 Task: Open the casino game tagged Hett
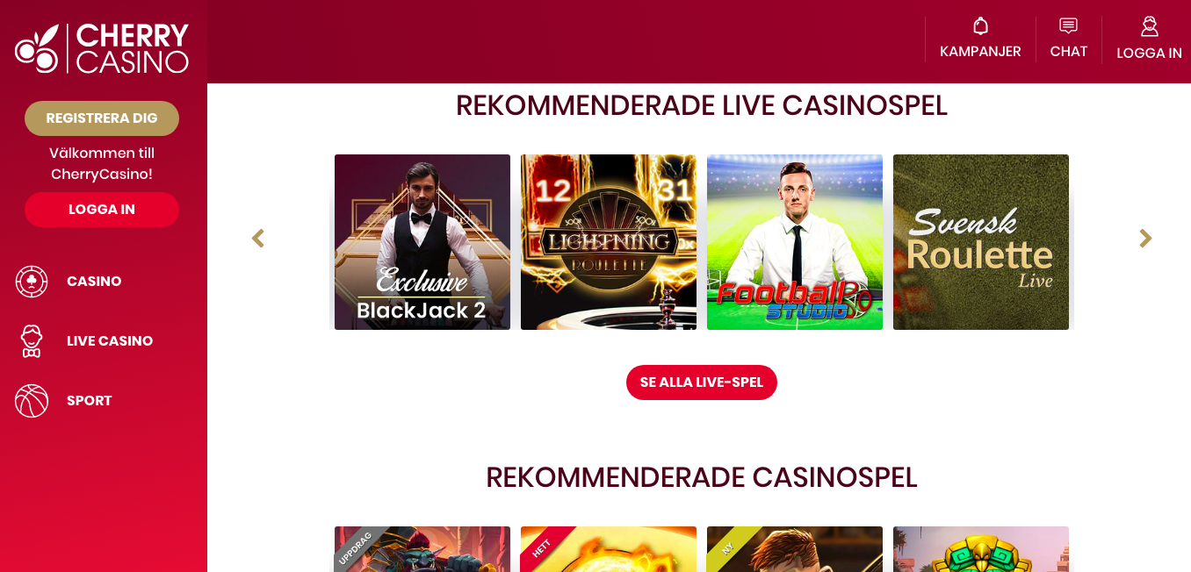609,549
